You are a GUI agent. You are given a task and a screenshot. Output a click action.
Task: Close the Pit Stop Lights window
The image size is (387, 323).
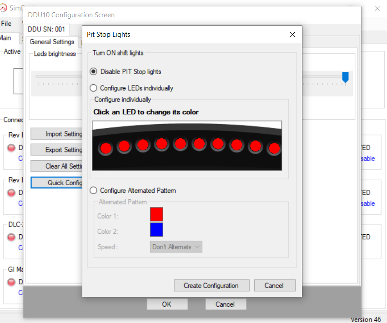[x=292, y=35]
